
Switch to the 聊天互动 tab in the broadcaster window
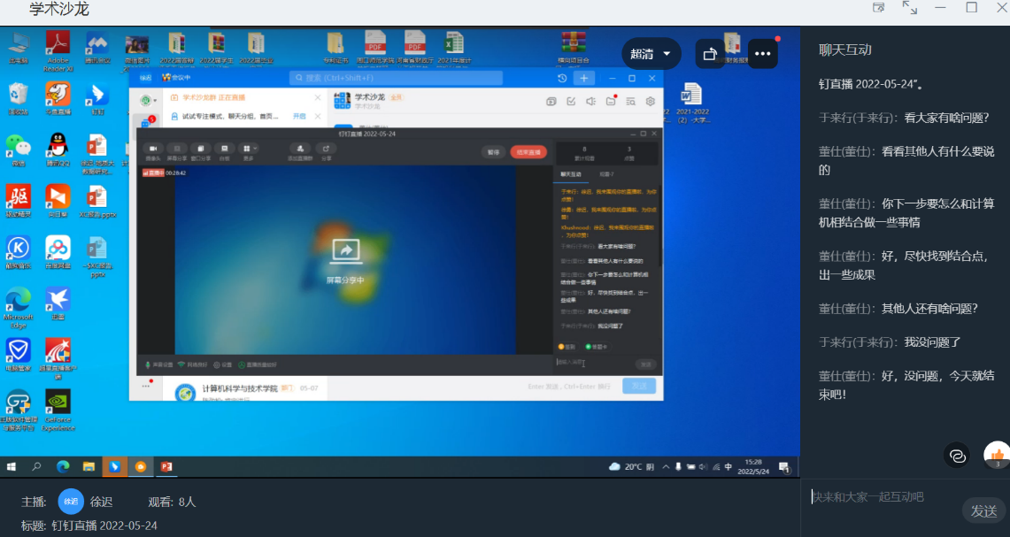571,174
